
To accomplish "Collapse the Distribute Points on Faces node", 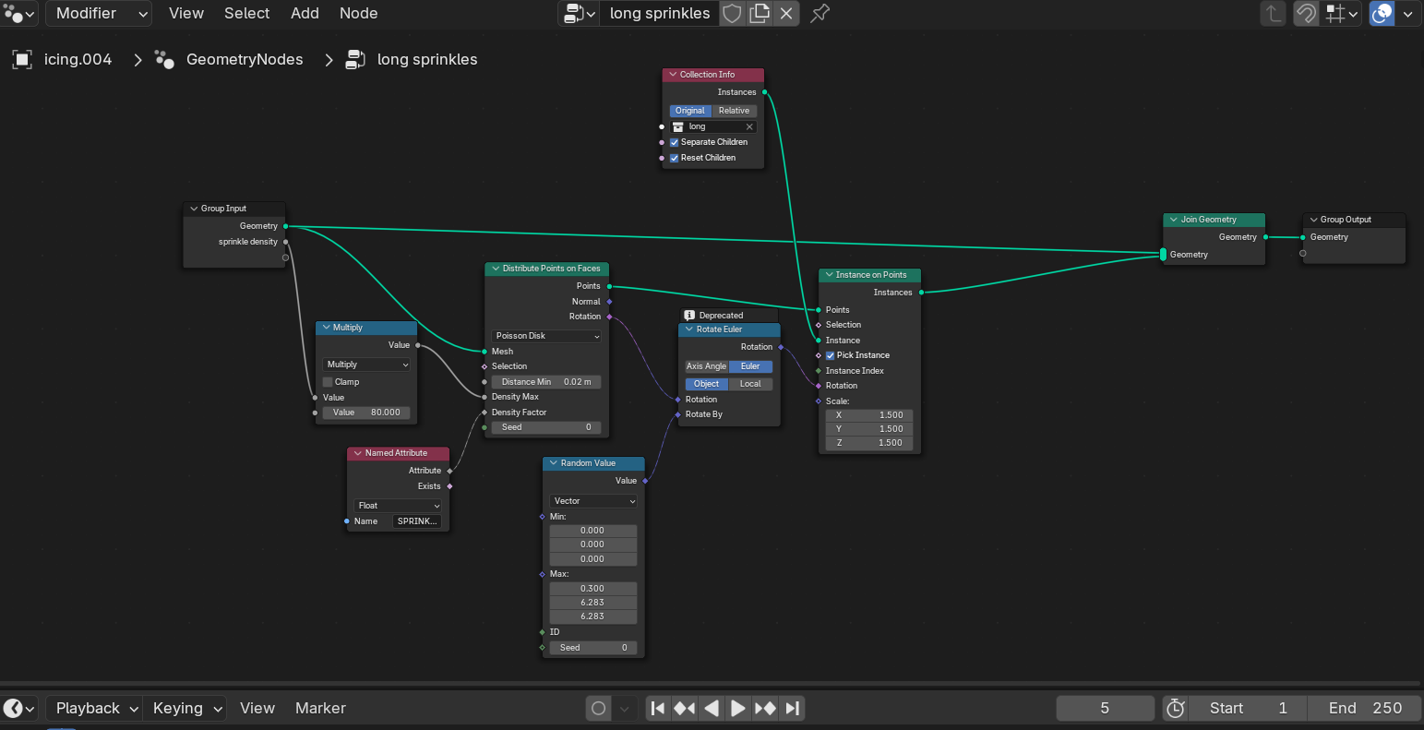I will tap(494, 269).
